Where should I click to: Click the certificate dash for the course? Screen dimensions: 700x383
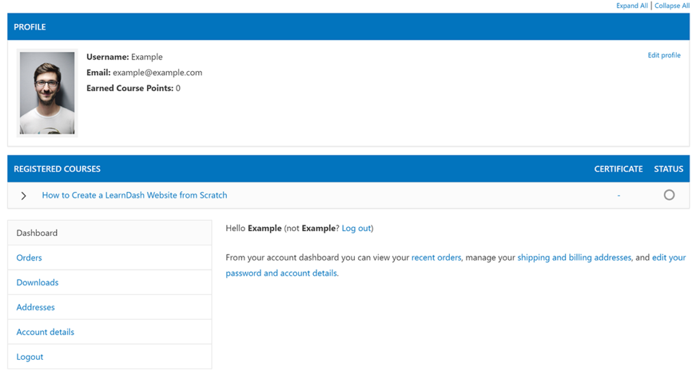point(619,196)
